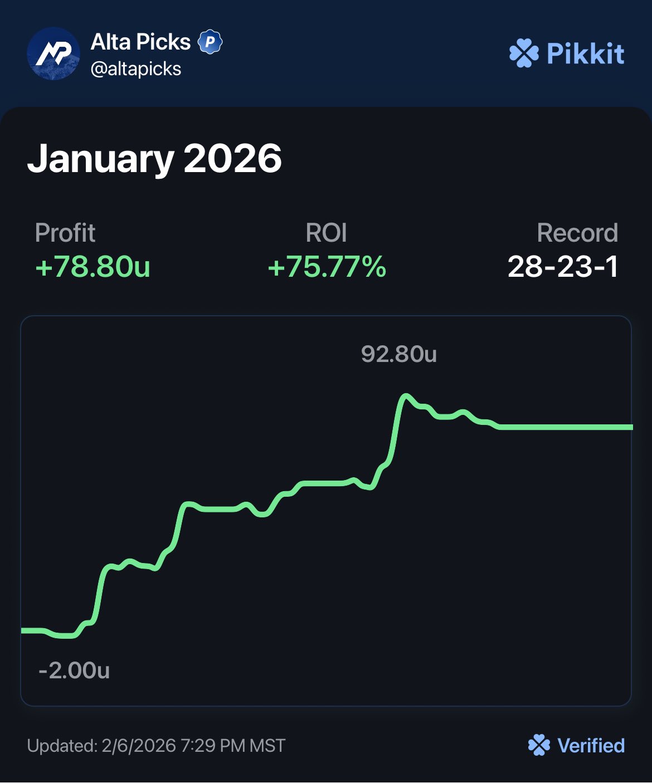Click the Verified text label
The image size is (652, 783).
coord(591,746)
